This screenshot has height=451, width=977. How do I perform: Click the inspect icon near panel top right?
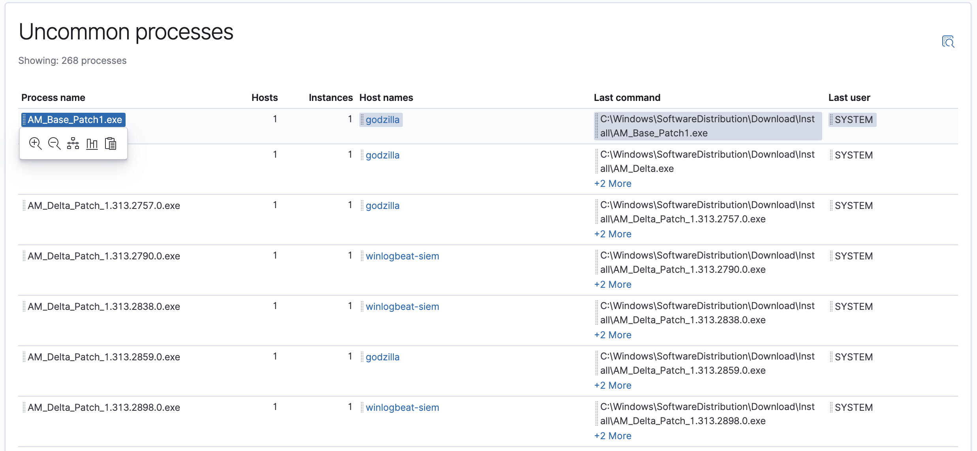click(948, 41)
